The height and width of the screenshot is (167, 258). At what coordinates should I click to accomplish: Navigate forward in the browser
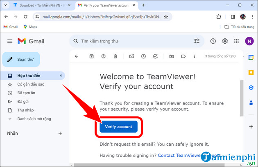pos(16,17)
